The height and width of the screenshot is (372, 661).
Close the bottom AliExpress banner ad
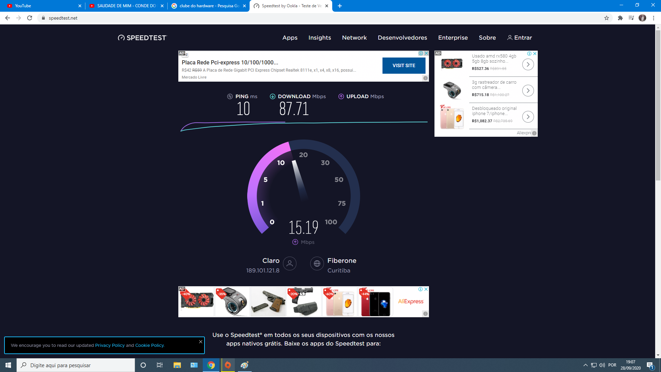pyautogui.click(x=426, y=289)
